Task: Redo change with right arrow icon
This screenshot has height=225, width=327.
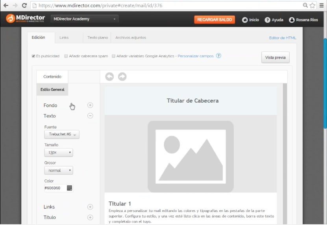Action: tap(122, 77)
